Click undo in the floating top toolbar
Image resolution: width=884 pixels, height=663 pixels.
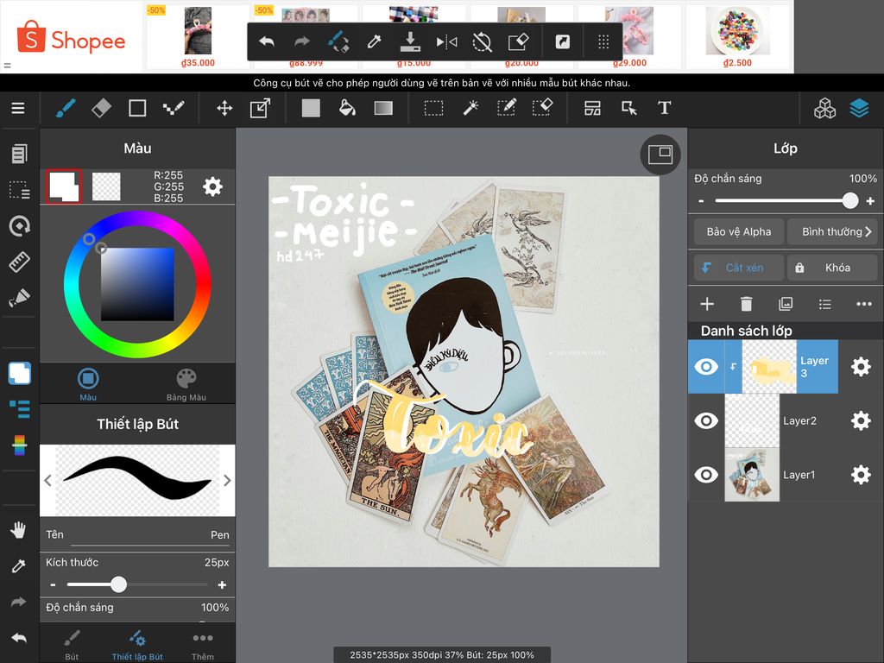266,41
